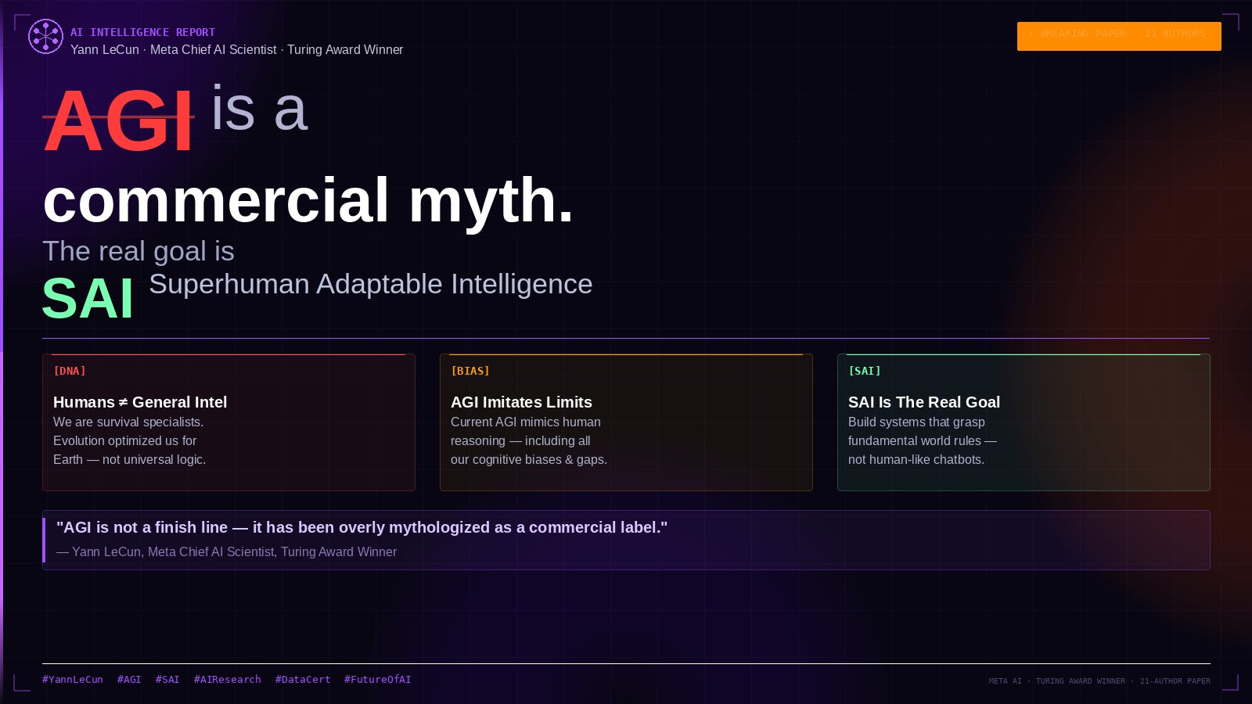Screen dimensions: 1252x704
Task: Click the Yann LeCun byline under the header
Action: pyautogui.click(x=236, y=49)
